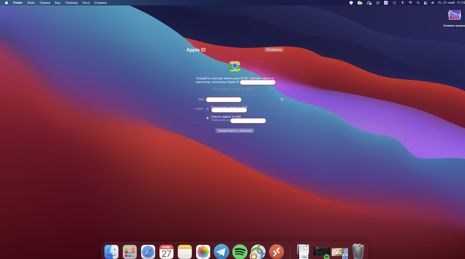Open the Calendar app in Dock
The height and width of the screenshot is (259, 465).
coord(166,251)
